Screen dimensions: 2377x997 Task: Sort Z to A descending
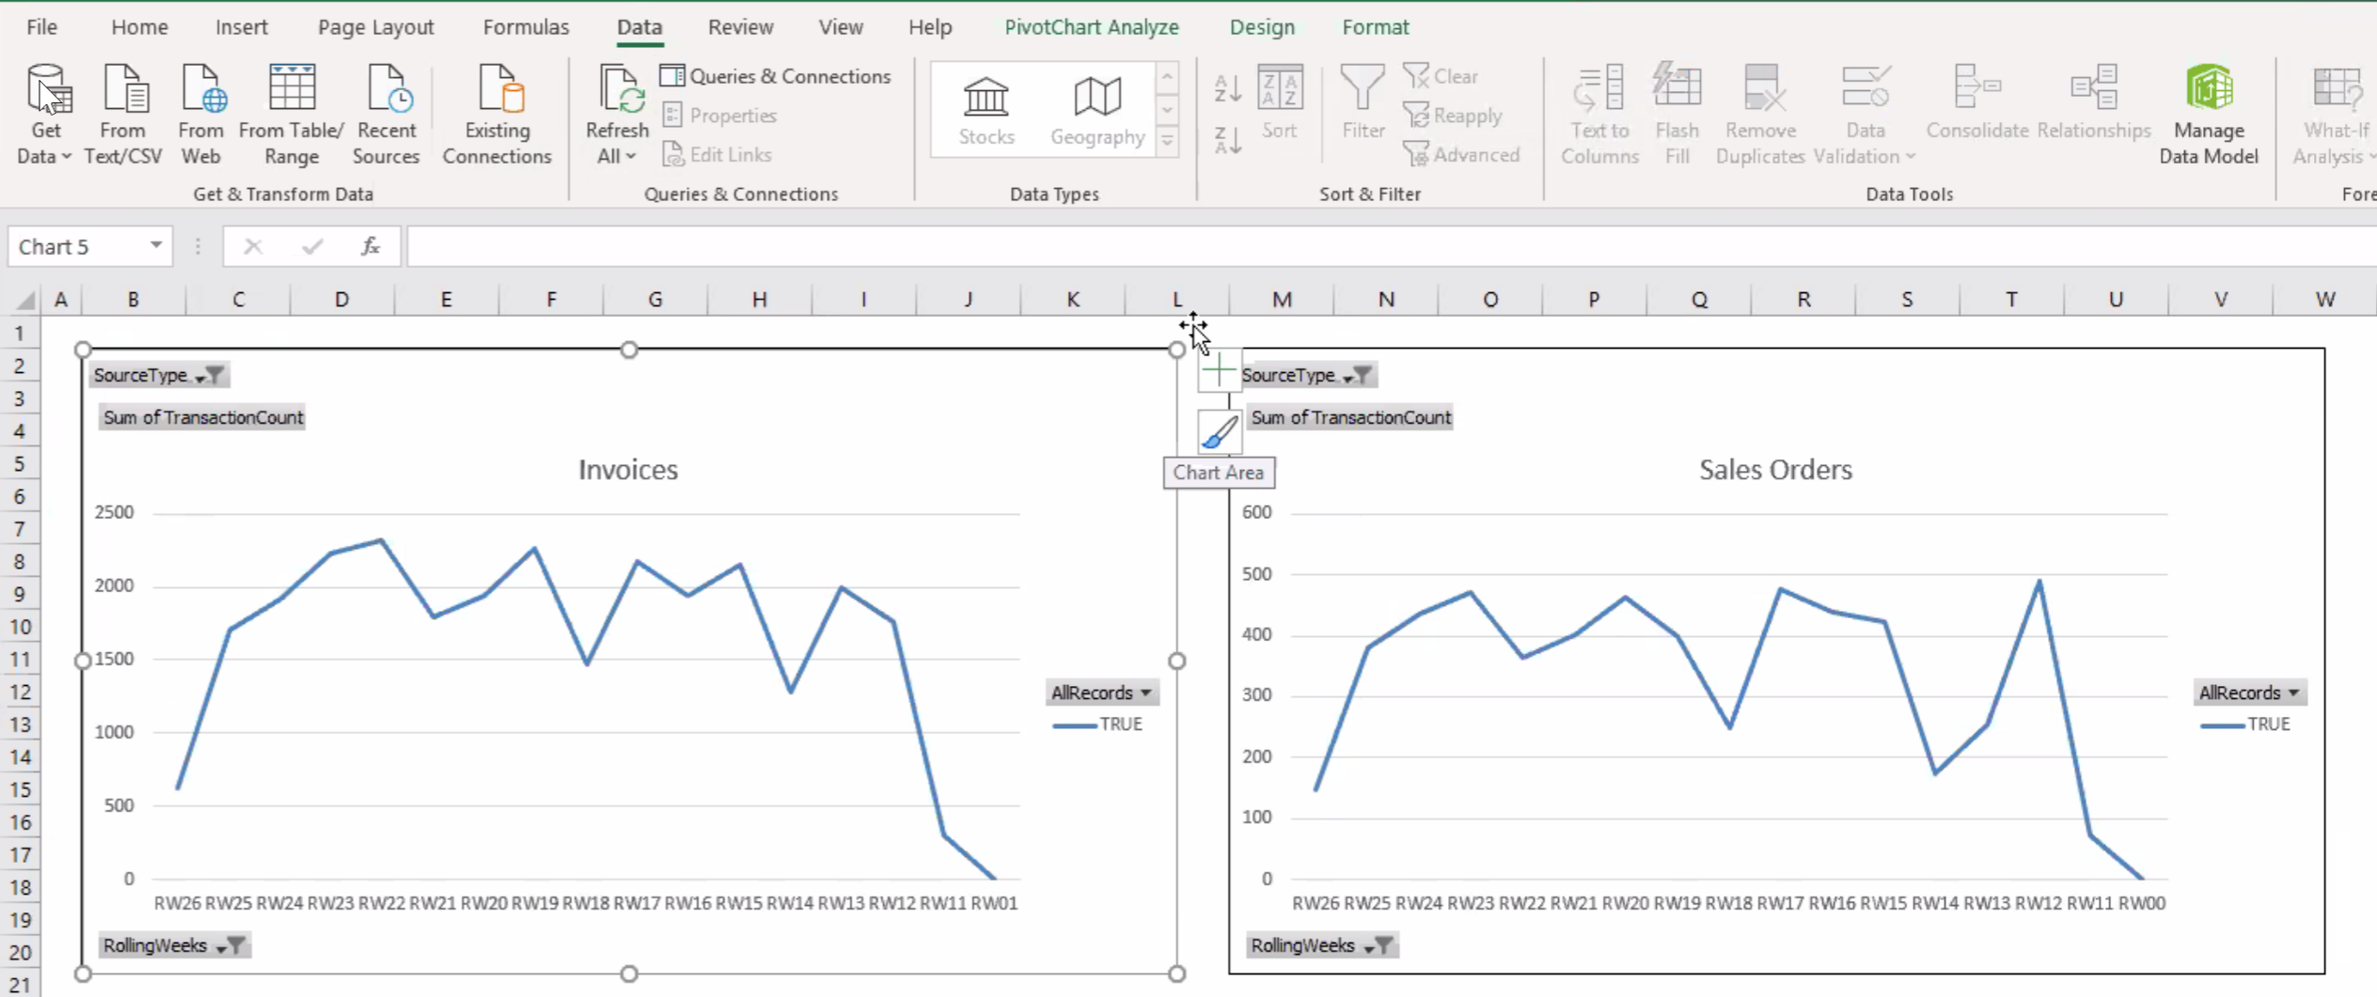[x=1227, y=140]
